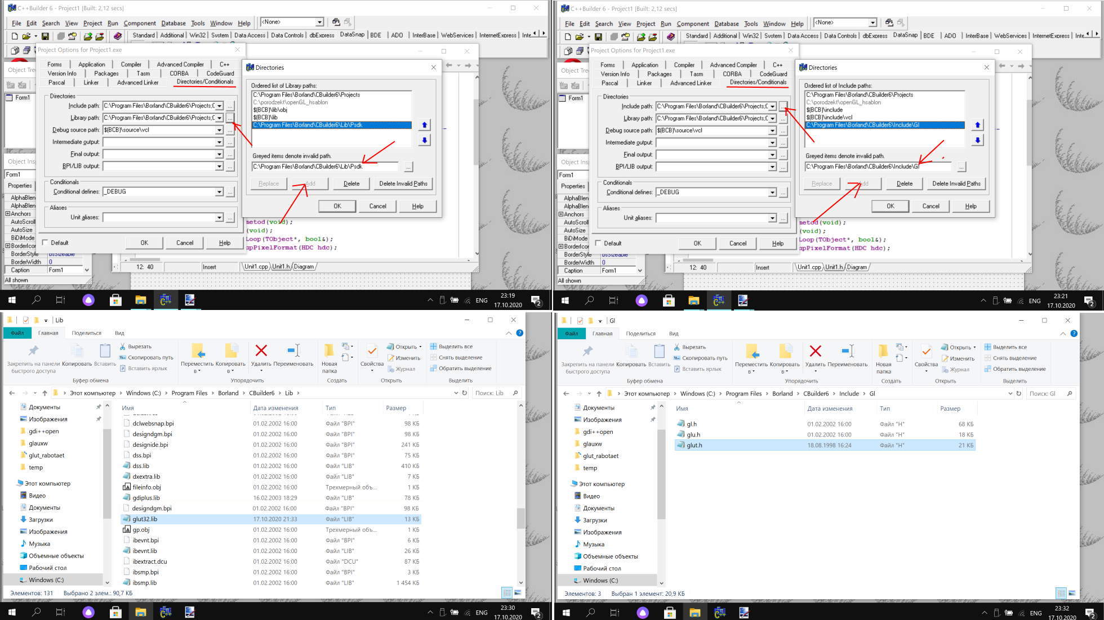Refresh the Lib Explorer address bar
This screenshot has height=620, width=1104.
(x=465, y=393)
